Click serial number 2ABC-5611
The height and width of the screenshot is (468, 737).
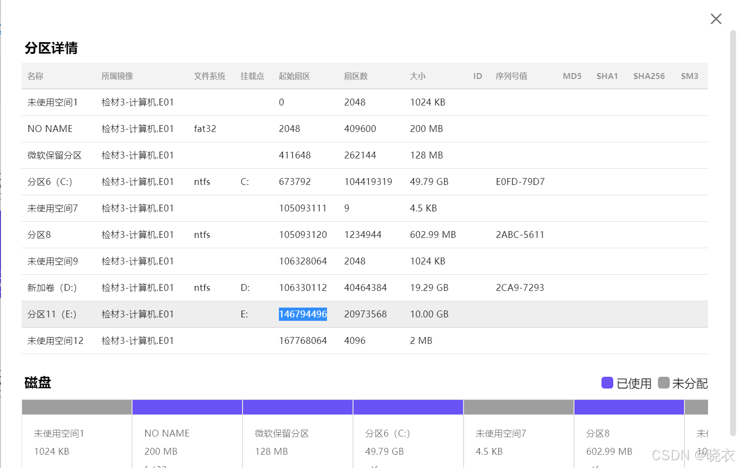click(x=520, y=234)
